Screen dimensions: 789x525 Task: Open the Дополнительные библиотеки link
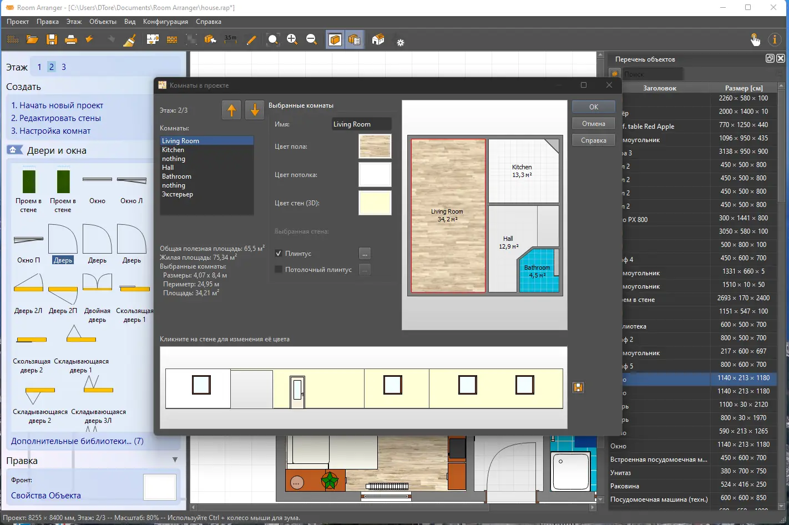pyautogui.click(x=77, y=441)
